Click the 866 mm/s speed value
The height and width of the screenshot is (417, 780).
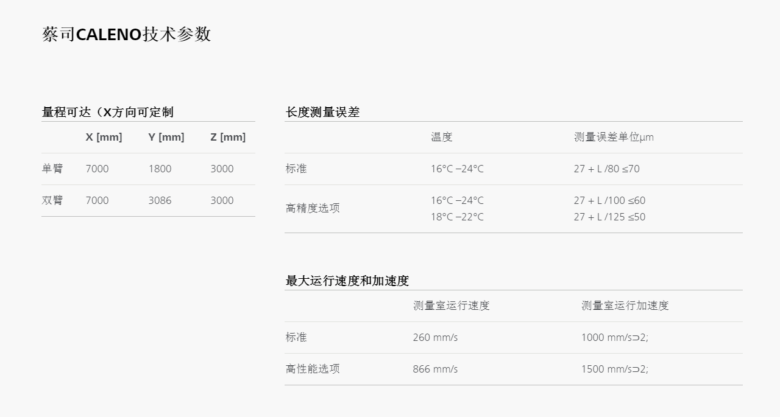tap(435, 369)
